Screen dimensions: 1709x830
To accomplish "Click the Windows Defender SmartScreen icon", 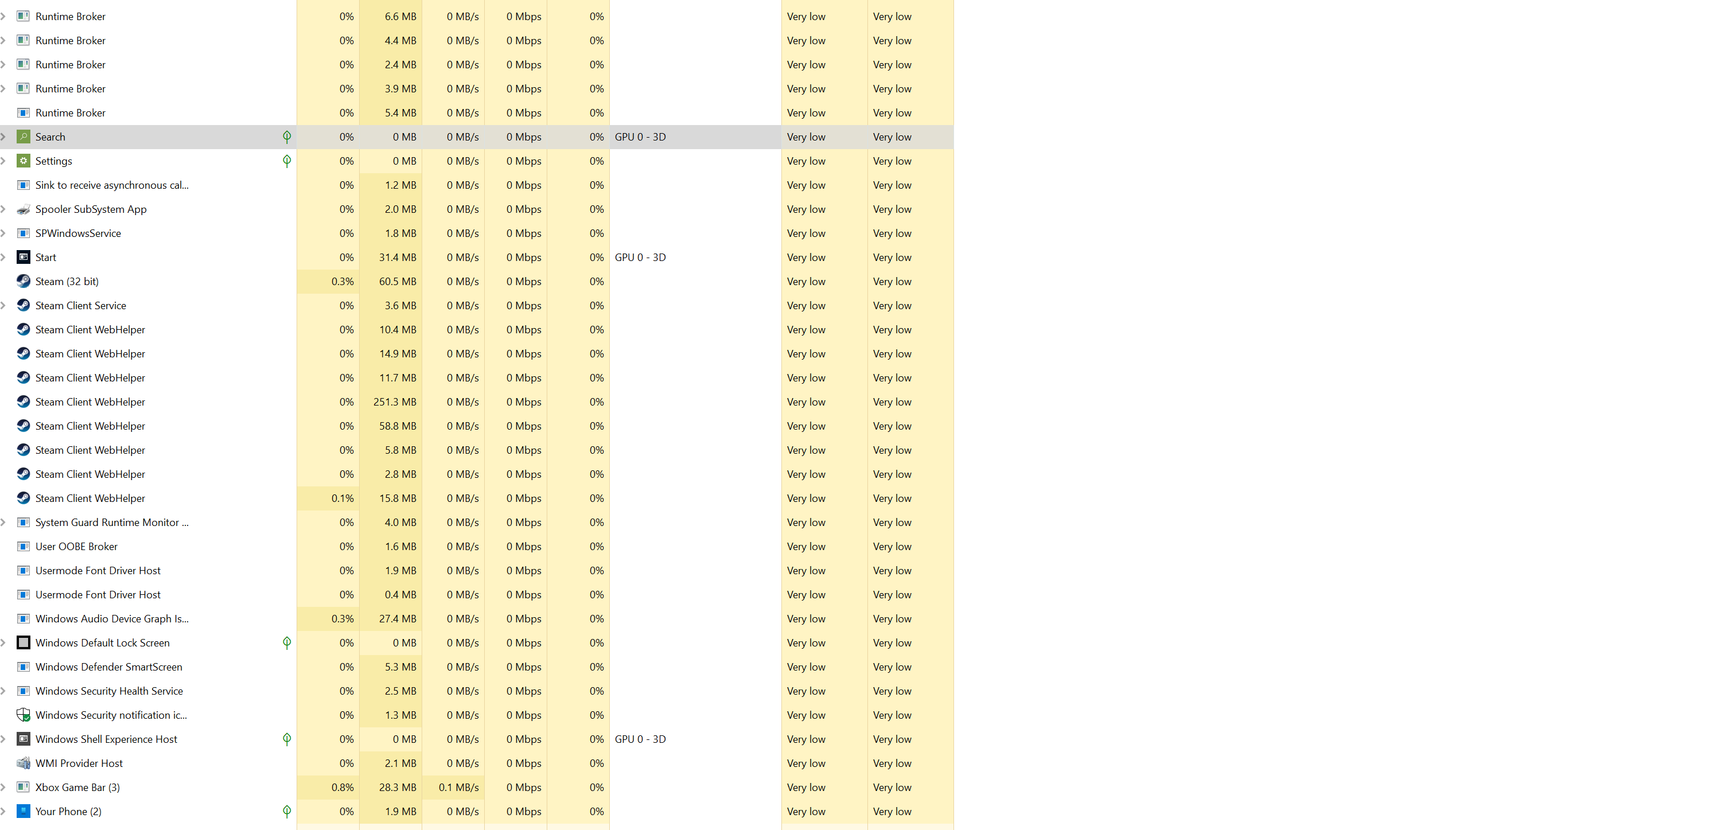I will pyautogui.click(x=23, y=667).
